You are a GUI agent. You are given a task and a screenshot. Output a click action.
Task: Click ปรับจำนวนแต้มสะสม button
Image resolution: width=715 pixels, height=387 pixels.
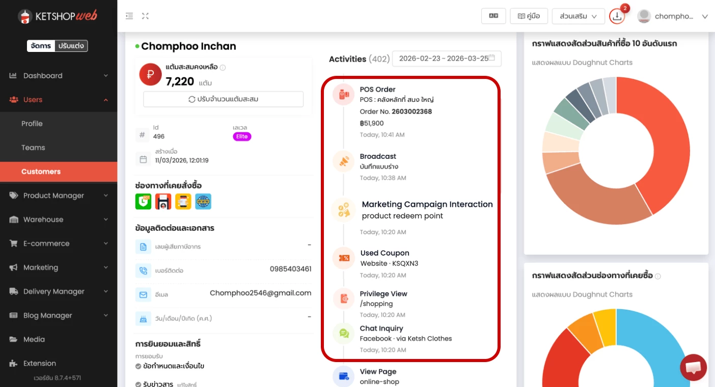pyautogui.click(x=223, y=99)
